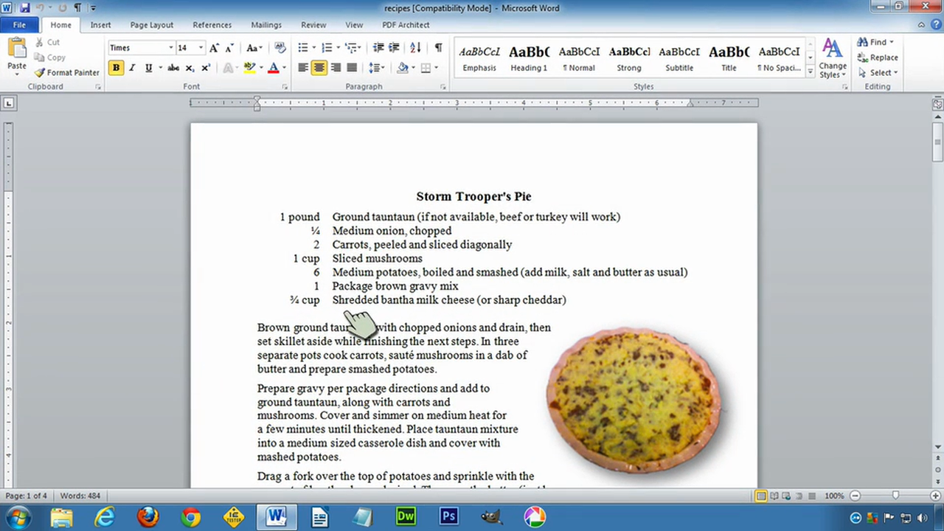
Task: Open the highlight text color tool
Action: coord(250,67)
